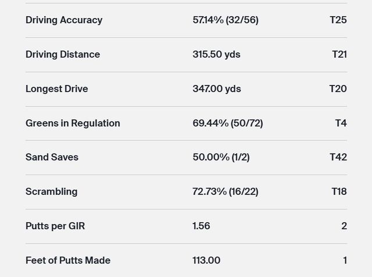This screenshot has height=277, width=372.
Task: Click the 72.73% (16/22) scrambling value
Action: coord(226,191)
